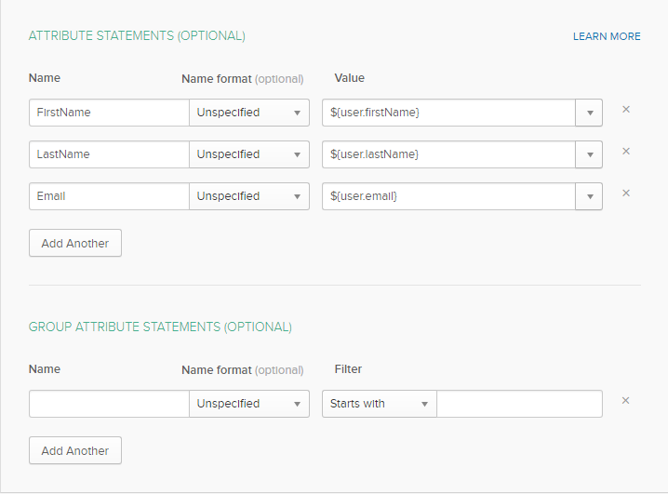This screenshot has width=668, height=494.
Task: Click Add Another under attribute statements
Action: 75,243
